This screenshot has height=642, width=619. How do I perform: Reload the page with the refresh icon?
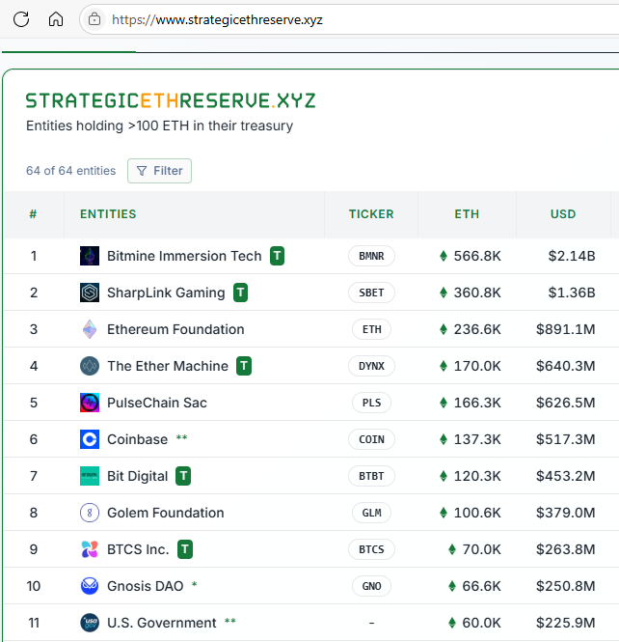21,19
